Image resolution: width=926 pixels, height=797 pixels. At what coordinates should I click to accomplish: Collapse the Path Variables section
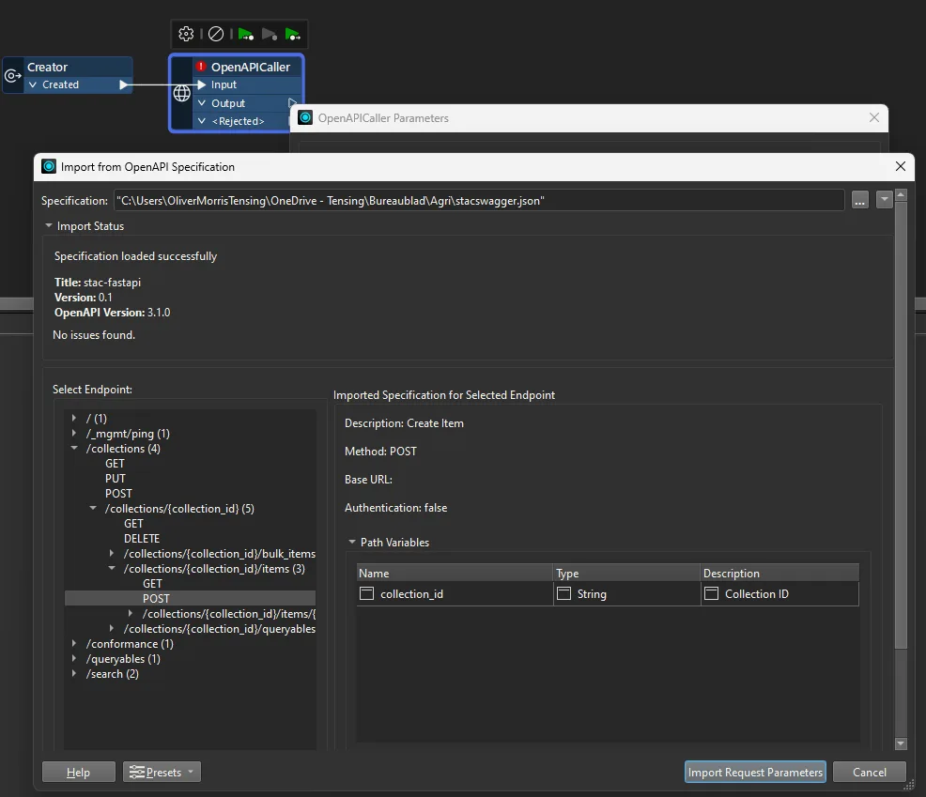[352, 543]
